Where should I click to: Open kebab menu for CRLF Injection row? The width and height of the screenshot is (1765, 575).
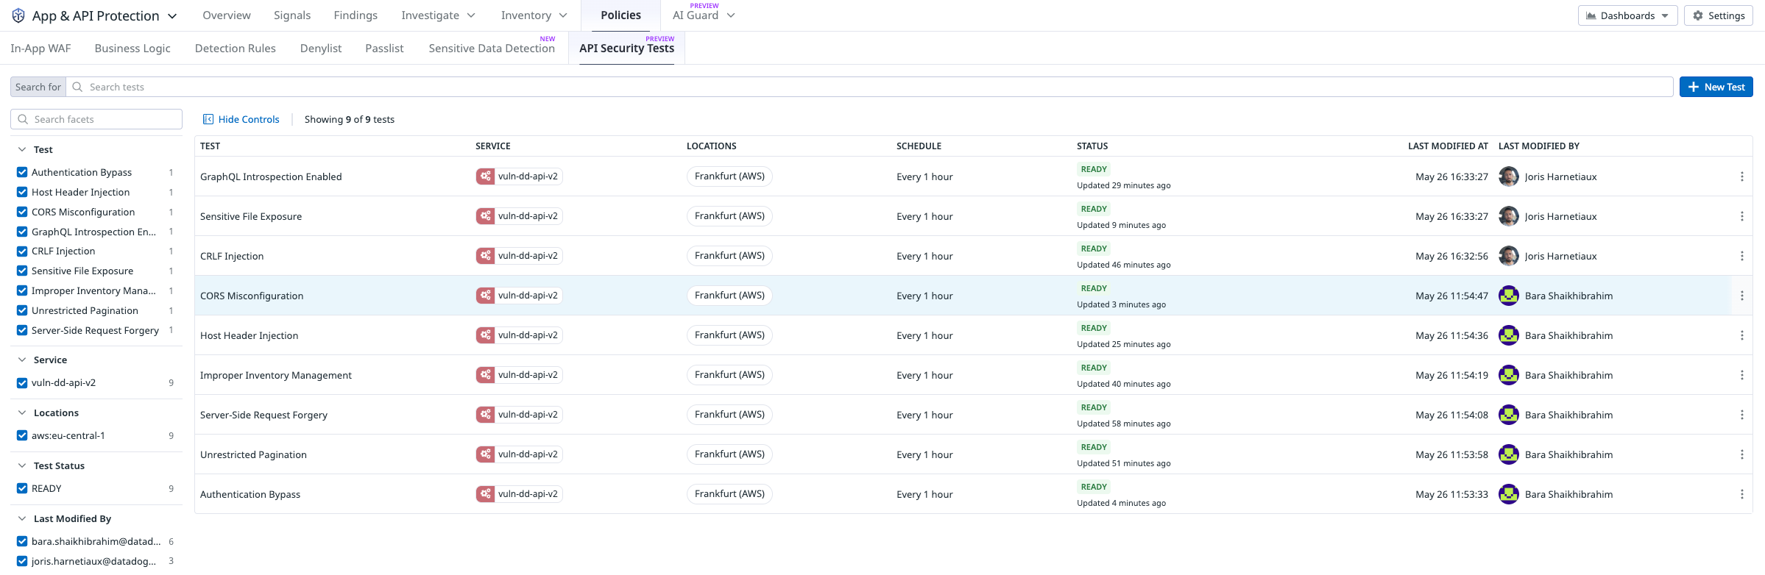click(1741, 256)
